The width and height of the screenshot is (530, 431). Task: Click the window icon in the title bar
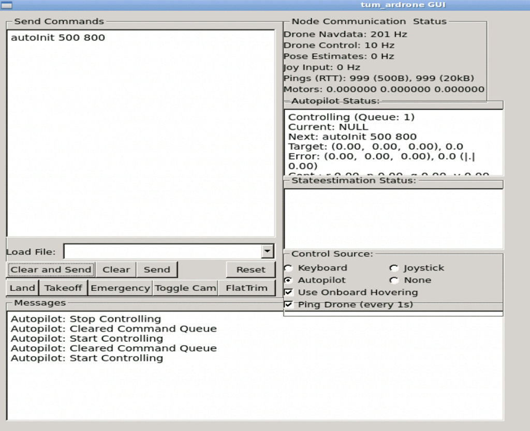click(x=6, y=5)
